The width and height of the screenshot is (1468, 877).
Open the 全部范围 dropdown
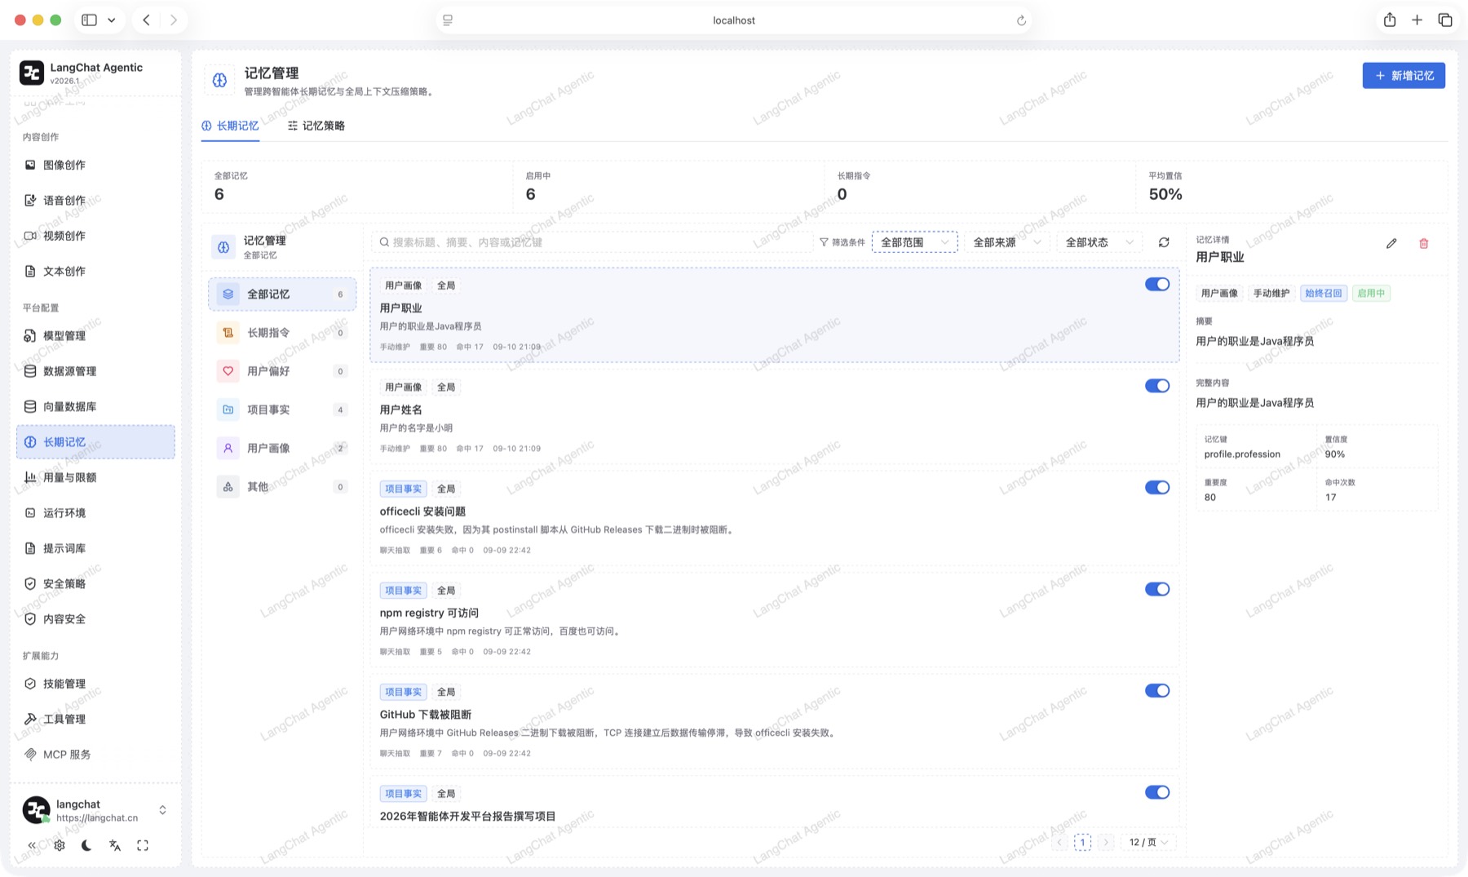point(914,242)
